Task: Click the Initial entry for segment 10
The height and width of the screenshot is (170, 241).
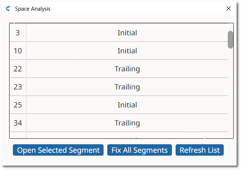Action: point(127,51)
